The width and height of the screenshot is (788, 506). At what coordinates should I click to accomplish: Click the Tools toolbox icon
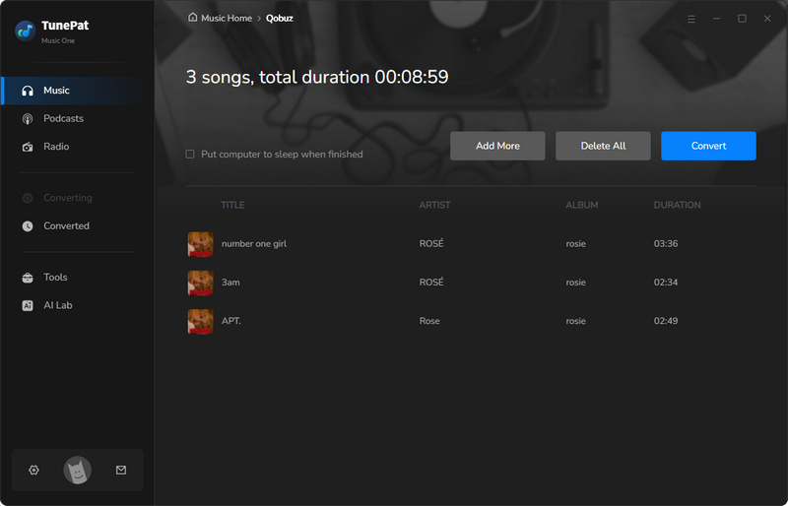[x=28, y=278]
